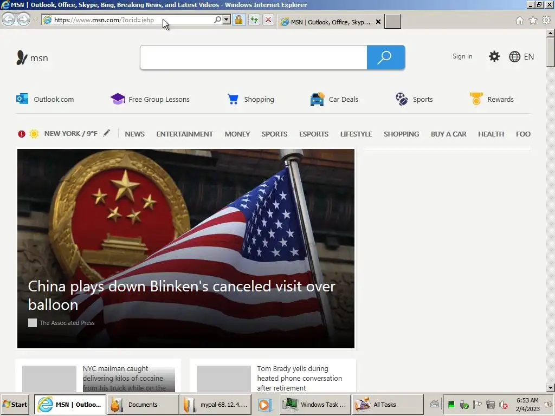The width and height of the screenshot is (555, 416).
Task: Edit weather location pencil icon
Action: [x=107, y=133]
